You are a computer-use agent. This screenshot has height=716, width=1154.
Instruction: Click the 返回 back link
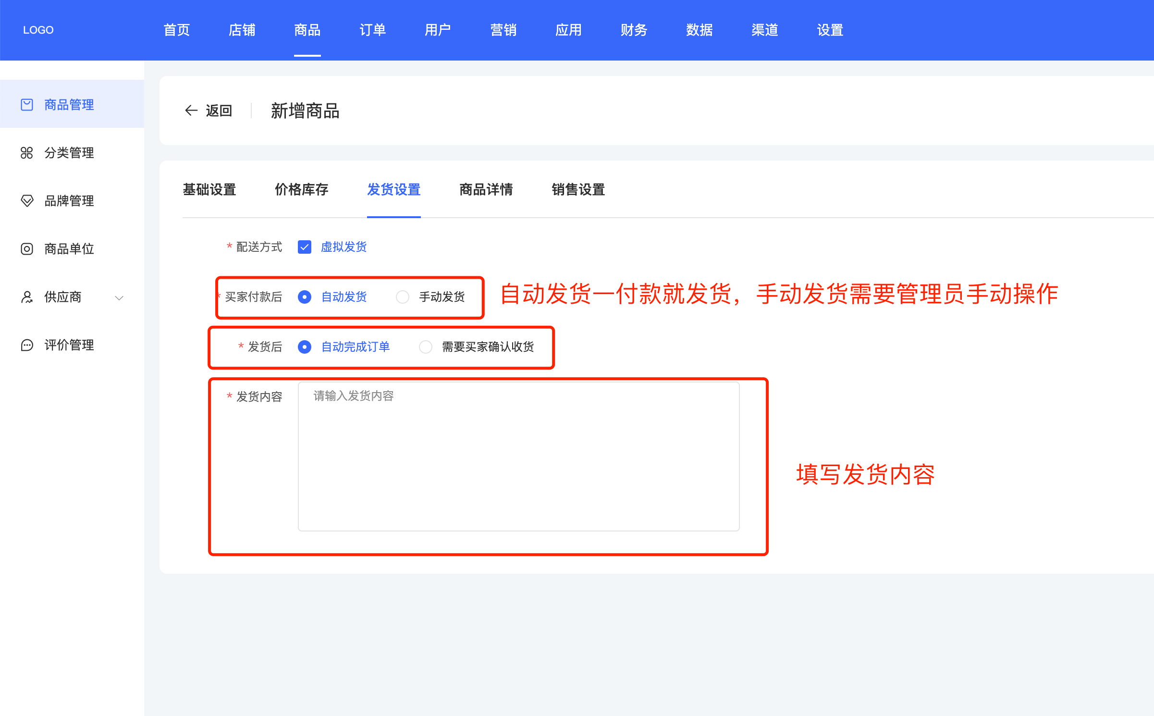[x=219, y=111]
